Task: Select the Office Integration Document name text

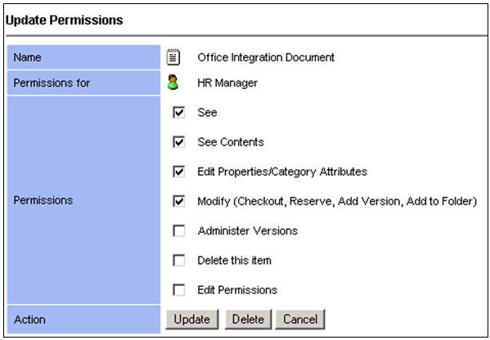Action: pyautogui.click(x=266, y=57)
